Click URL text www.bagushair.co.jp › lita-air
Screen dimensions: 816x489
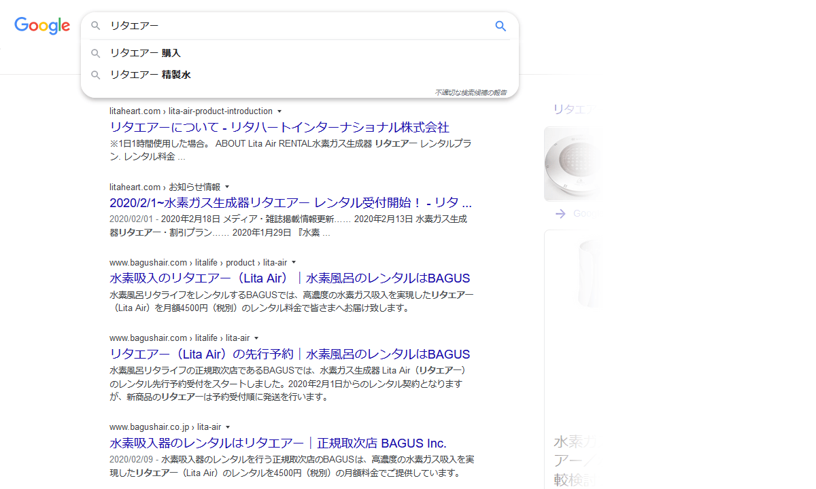[165, 427]
